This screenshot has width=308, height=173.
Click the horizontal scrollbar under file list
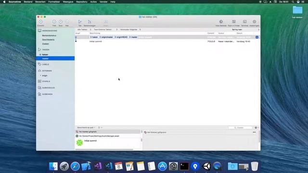(104, 149)
